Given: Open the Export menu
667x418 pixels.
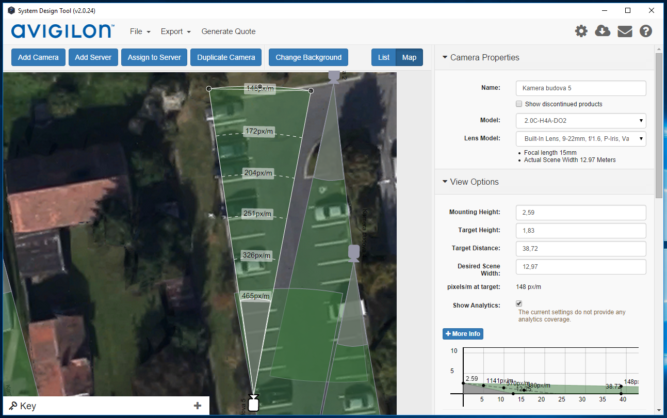Looking at the screenshot, I should [175, 31].
